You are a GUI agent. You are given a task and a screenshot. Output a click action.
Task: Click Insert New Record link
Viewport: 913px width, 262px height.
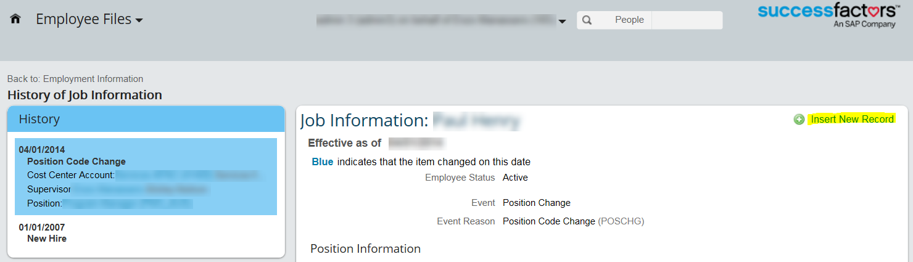tap(852, 119)
